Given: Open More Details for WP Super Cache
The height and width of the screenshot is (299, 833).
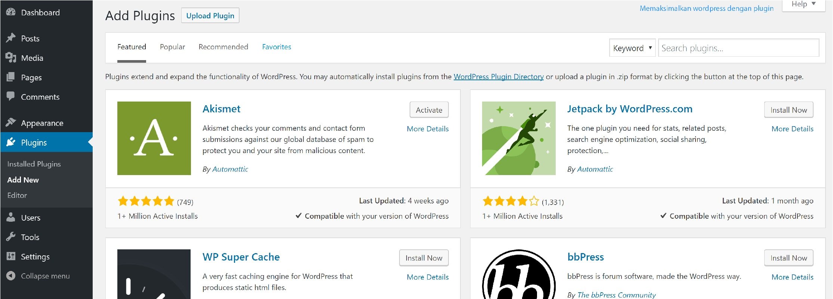Looking at the screenshot, I should [428, 277].
